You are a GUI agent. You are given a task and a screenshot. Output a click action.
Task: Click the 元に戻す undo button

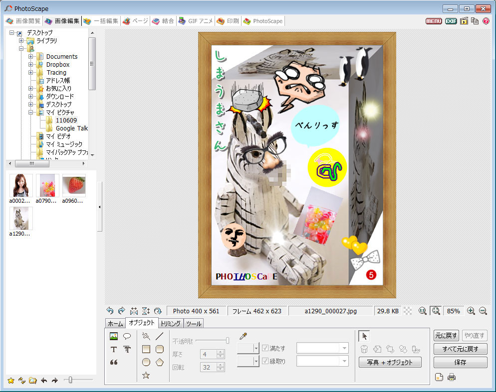(x=446, y=335)
